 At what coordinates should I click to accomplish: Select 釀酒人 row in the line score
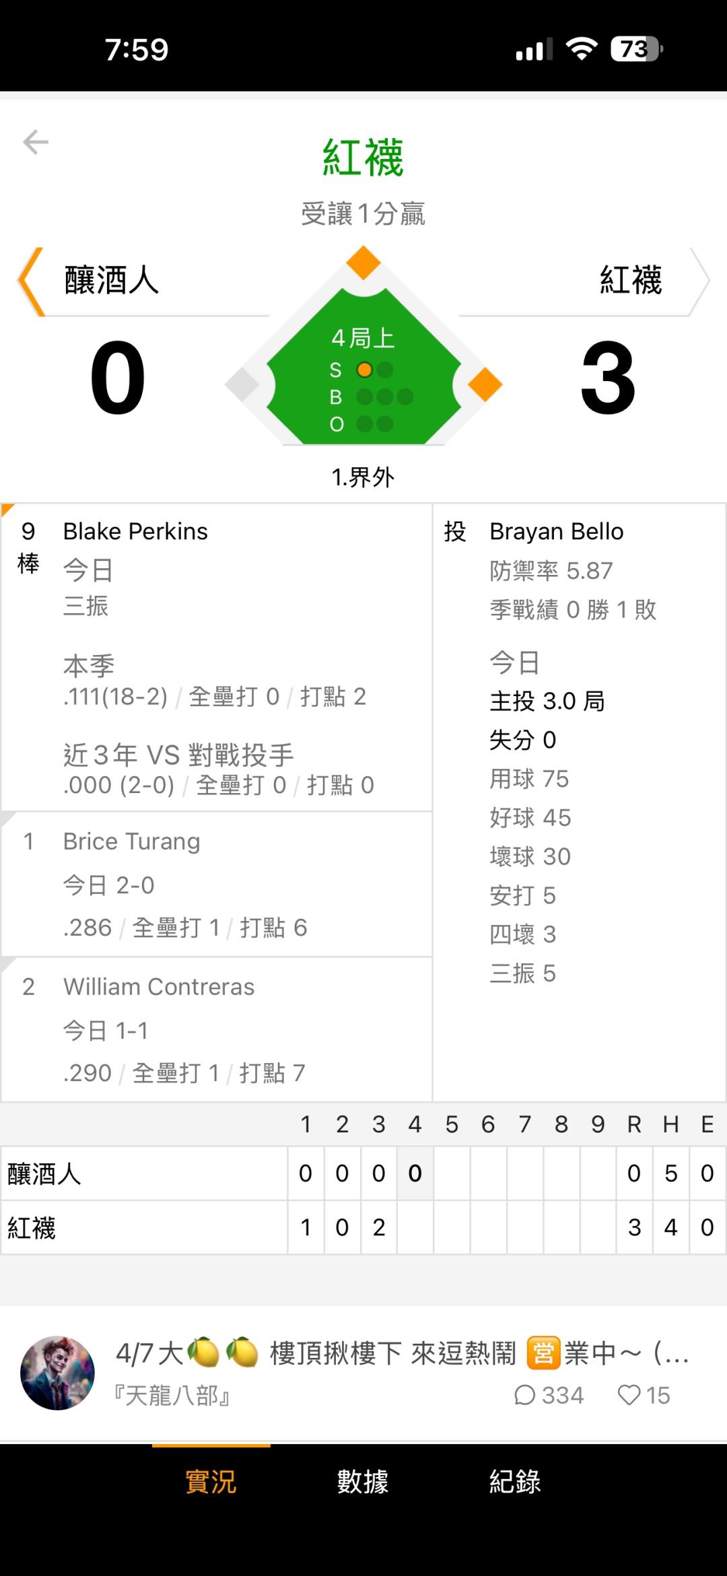click(x=44, y=1174)
